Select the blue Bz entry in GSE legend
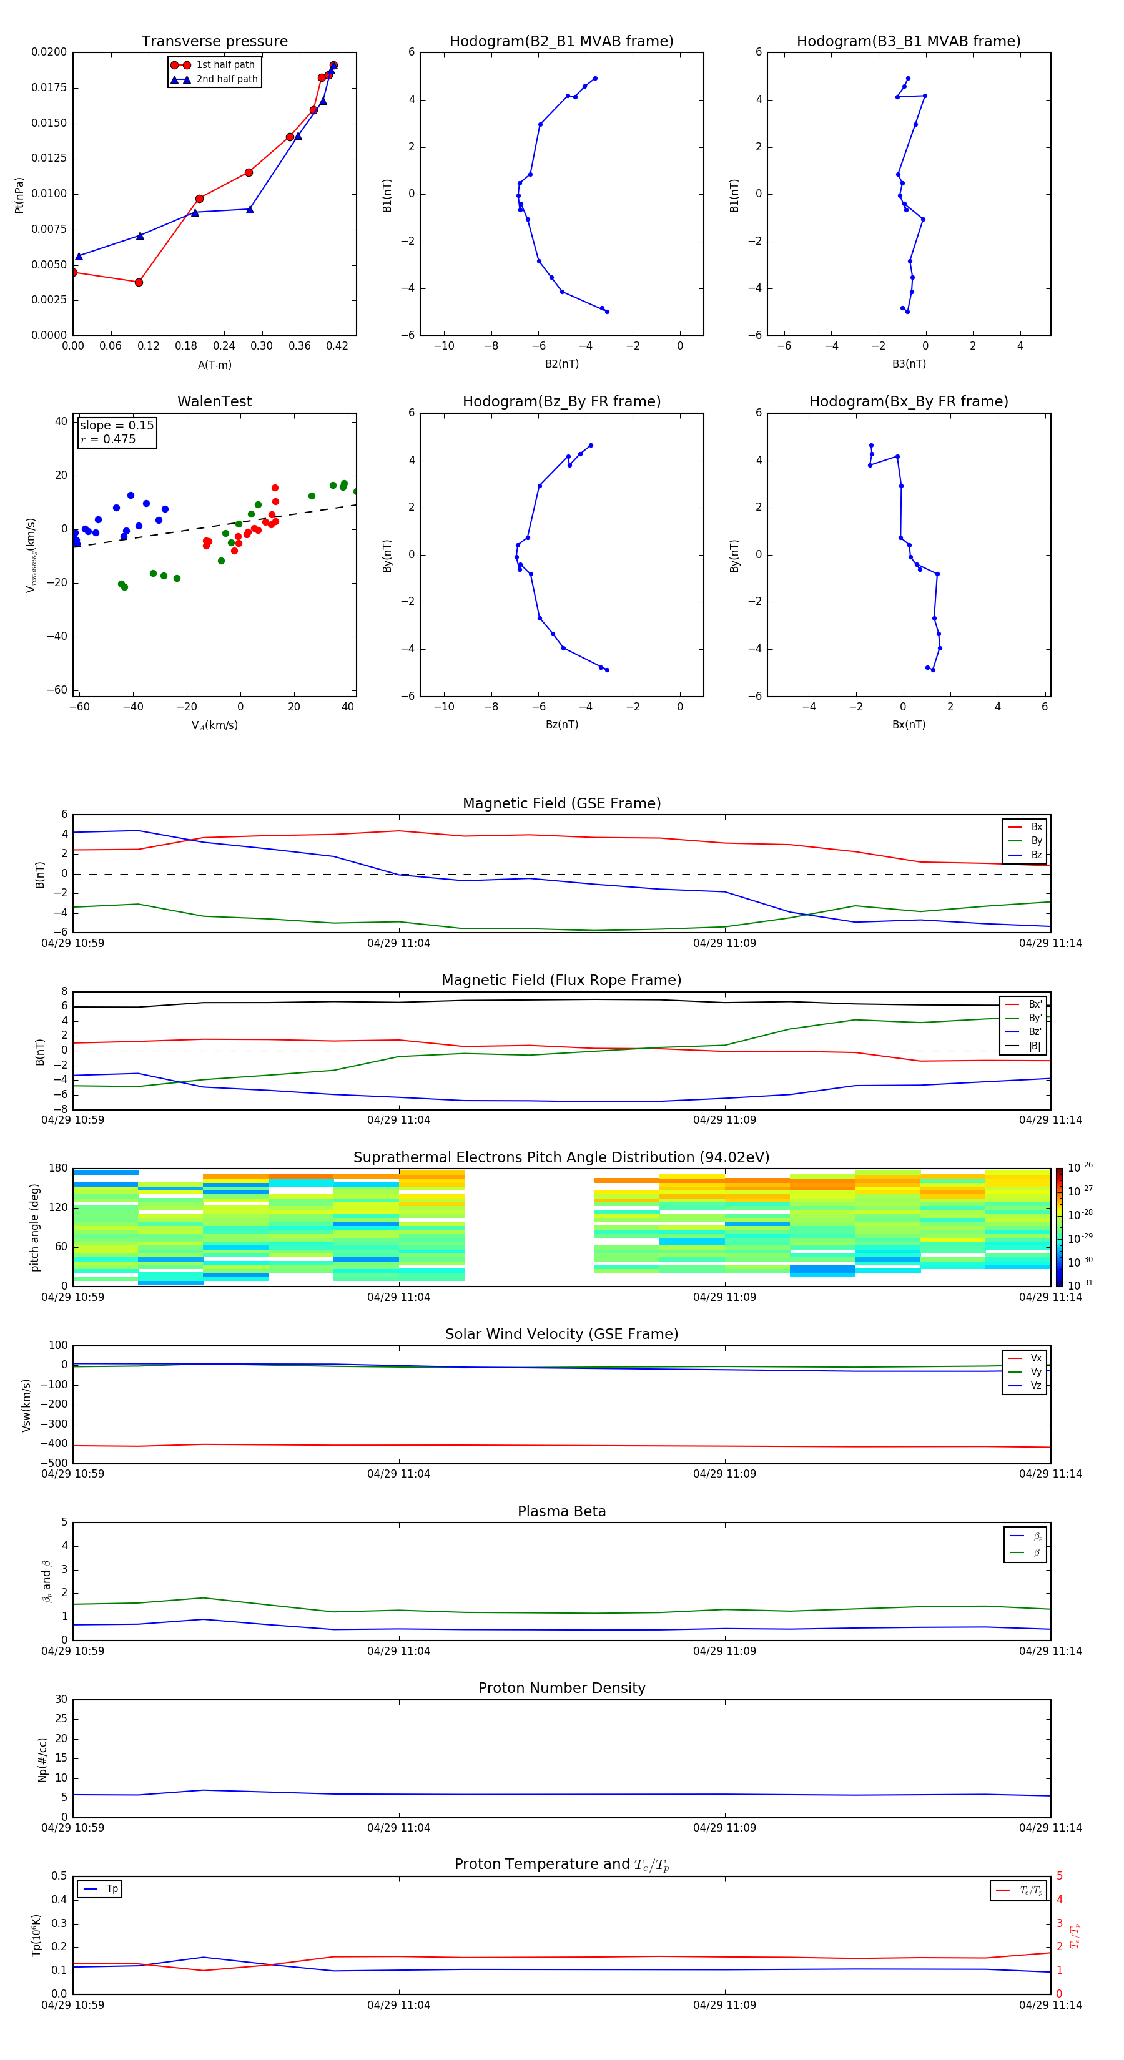Viewport: 1124px width, 2060px height. pos(1025,855)
